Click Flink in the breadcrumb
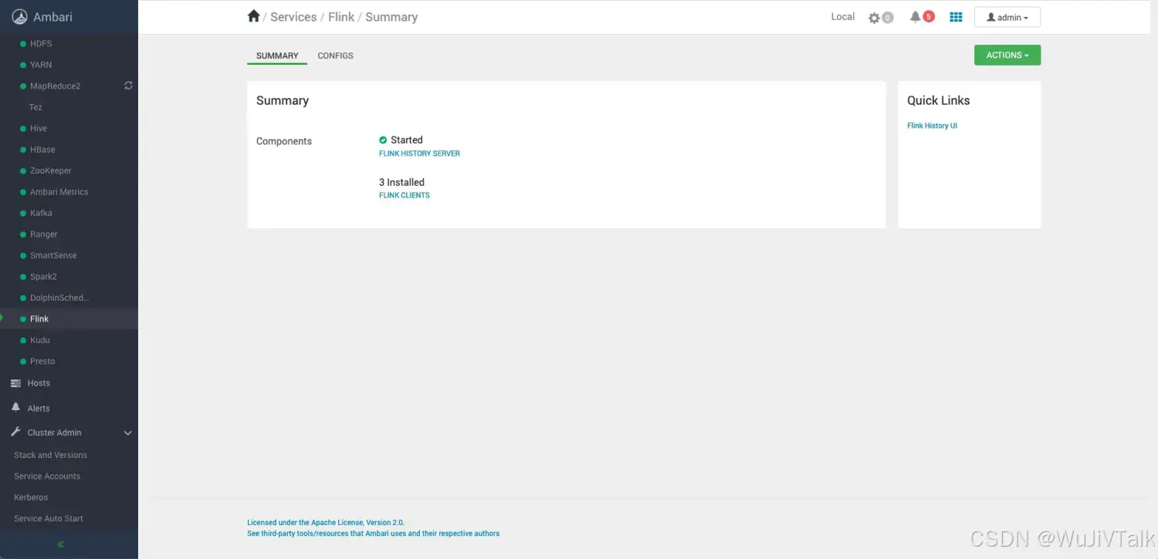The width and height of the screenshot is (1158, 559). 341,17
